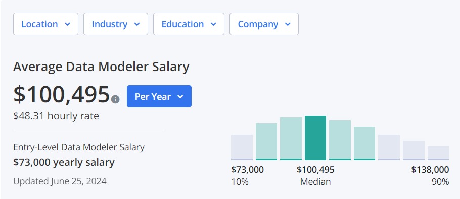The image size is (460, 199).
Task: Click the $100,495 Median label under chart
Action: (x=315, y=176)
